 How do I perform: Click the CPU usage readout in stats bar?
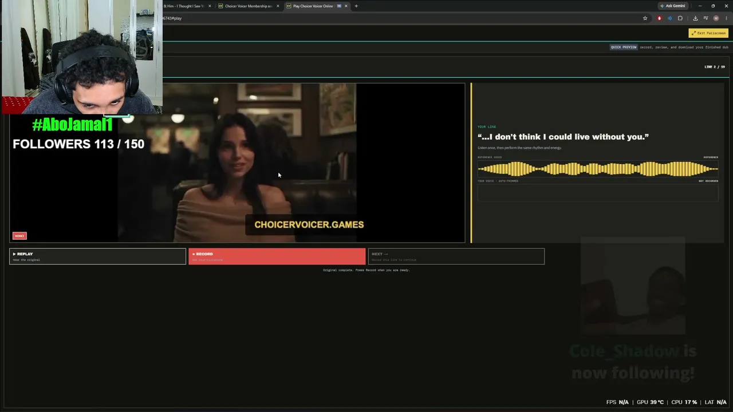[x=684, y=402]
